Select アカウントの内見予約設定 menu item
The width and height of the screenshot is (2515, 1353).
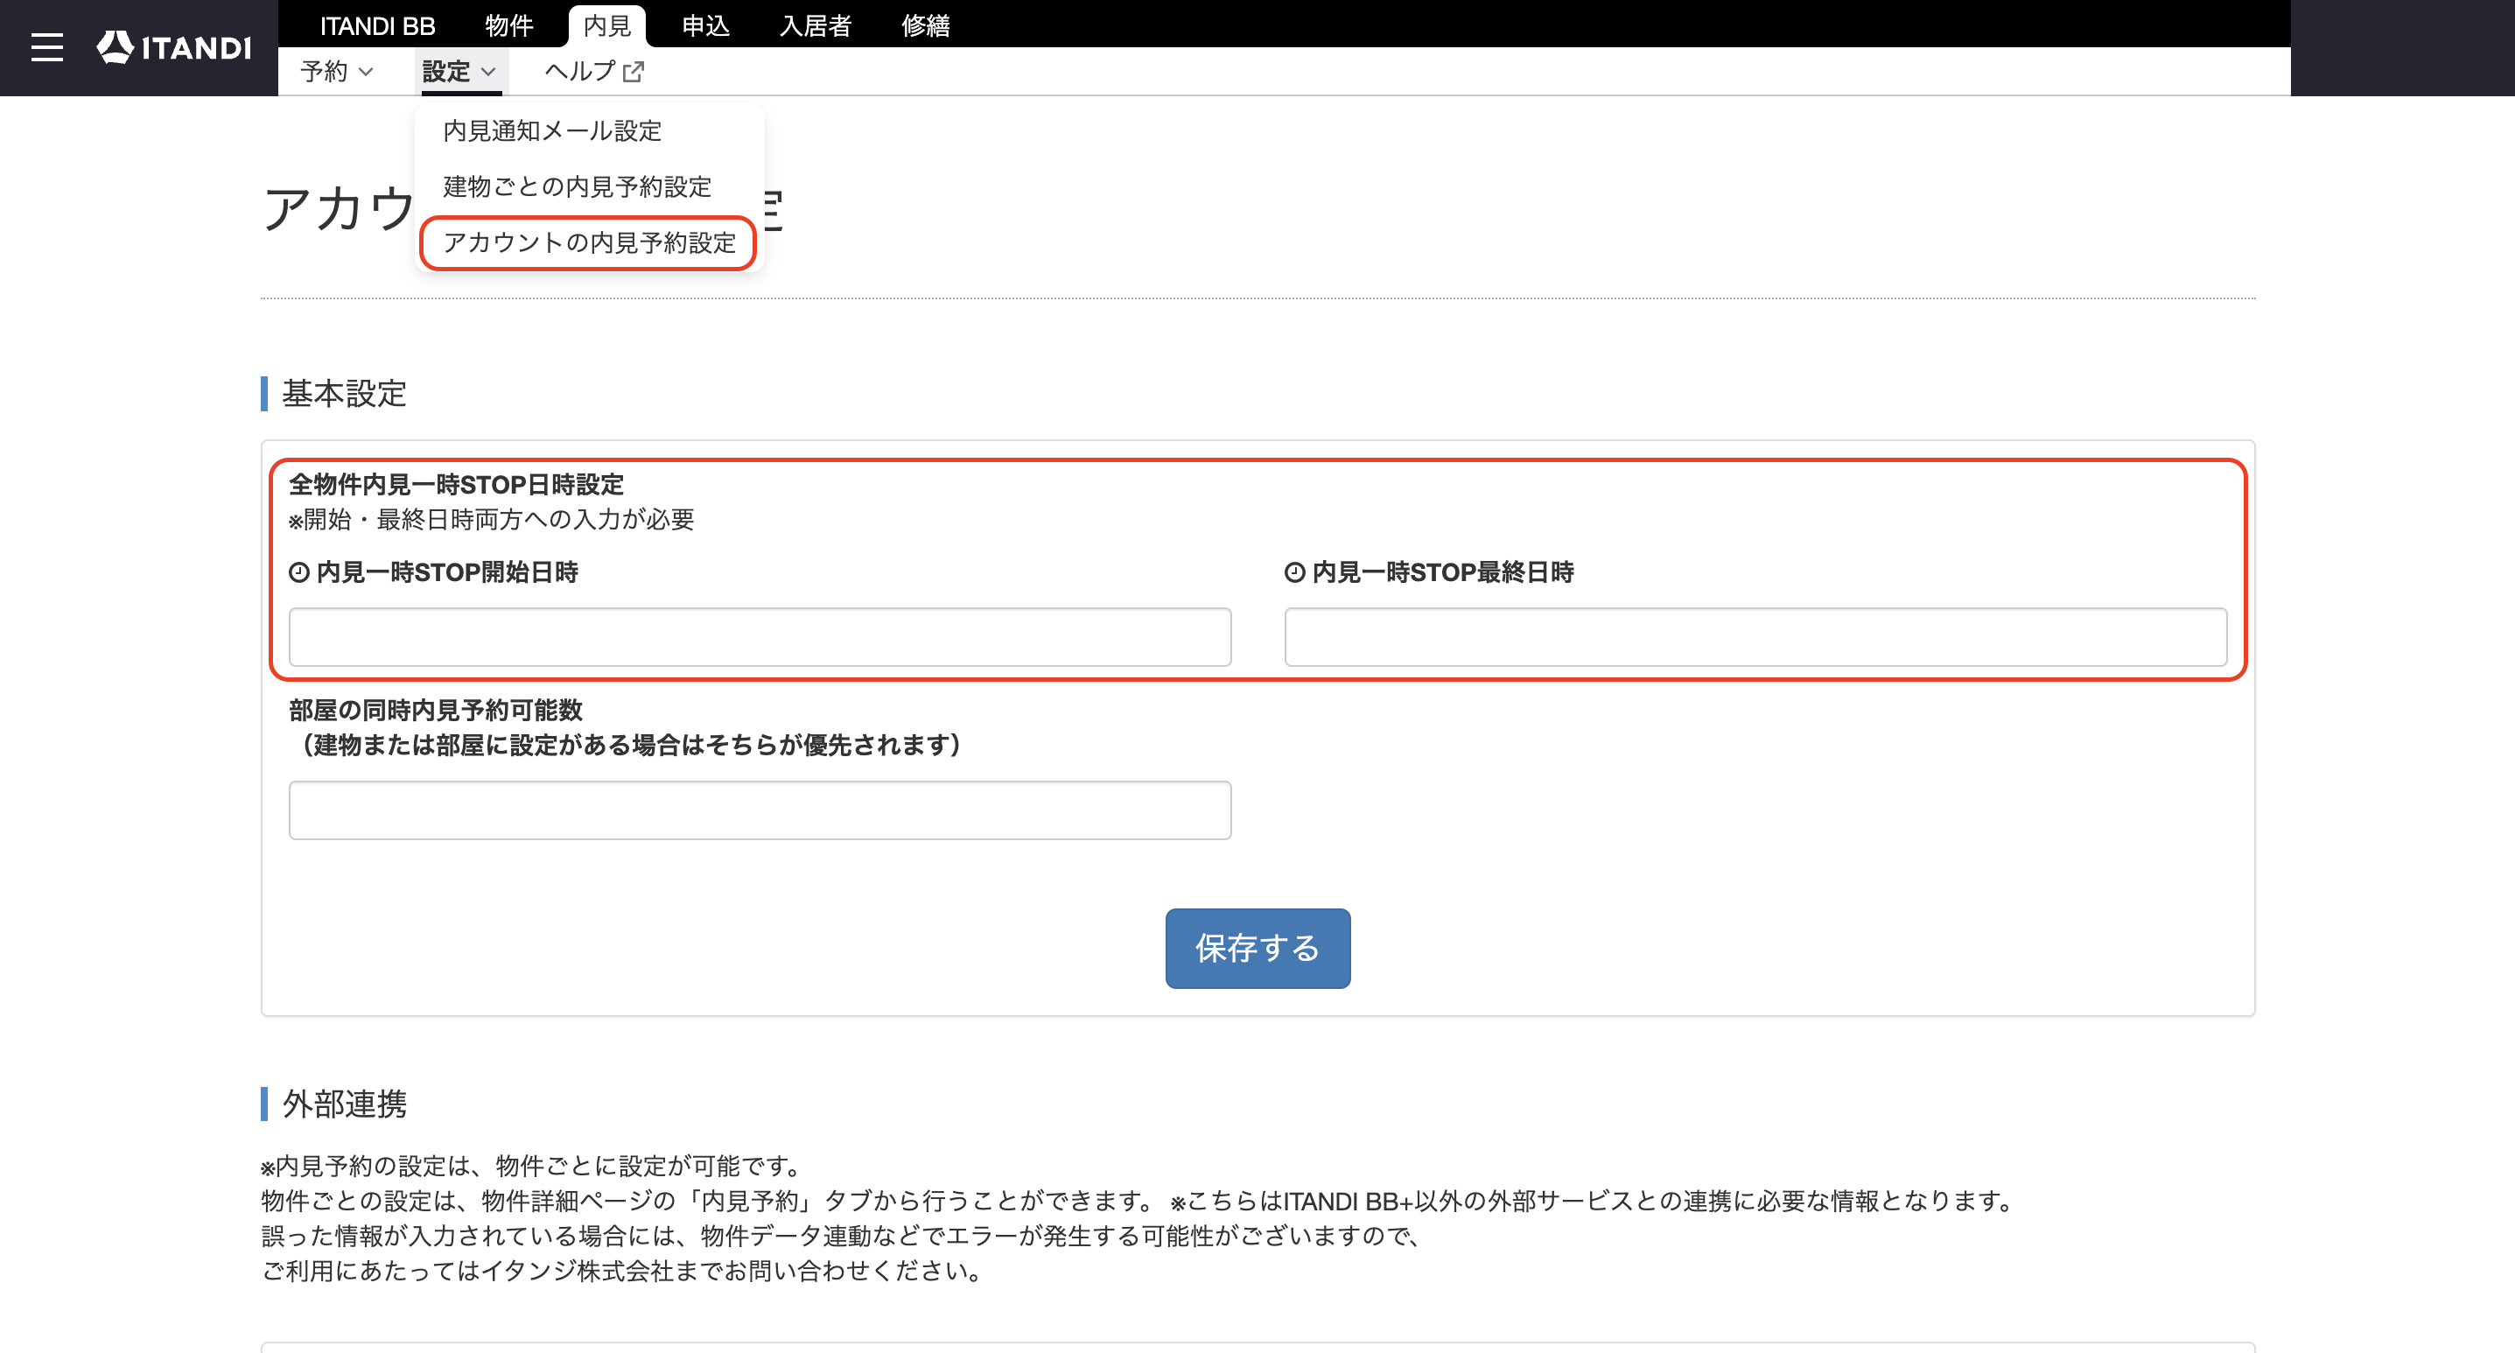click(x=589, y=242)
